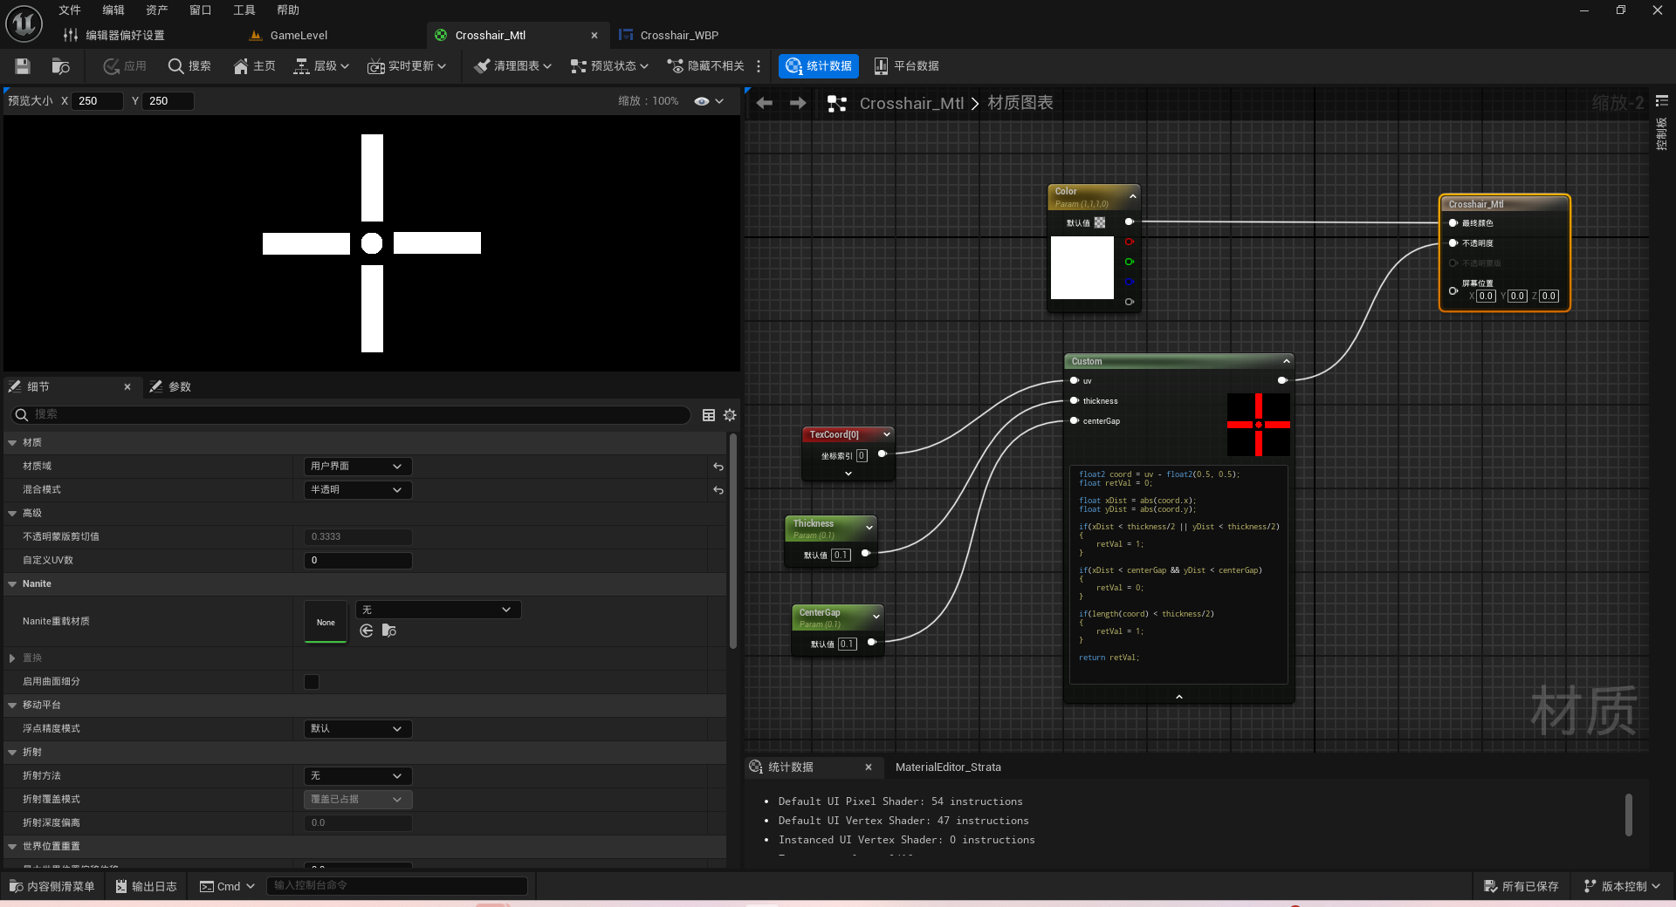Viewport: 1676px width, 907px height.
Task: Click Nanite browse to asset folder icon
Action: 389,631
